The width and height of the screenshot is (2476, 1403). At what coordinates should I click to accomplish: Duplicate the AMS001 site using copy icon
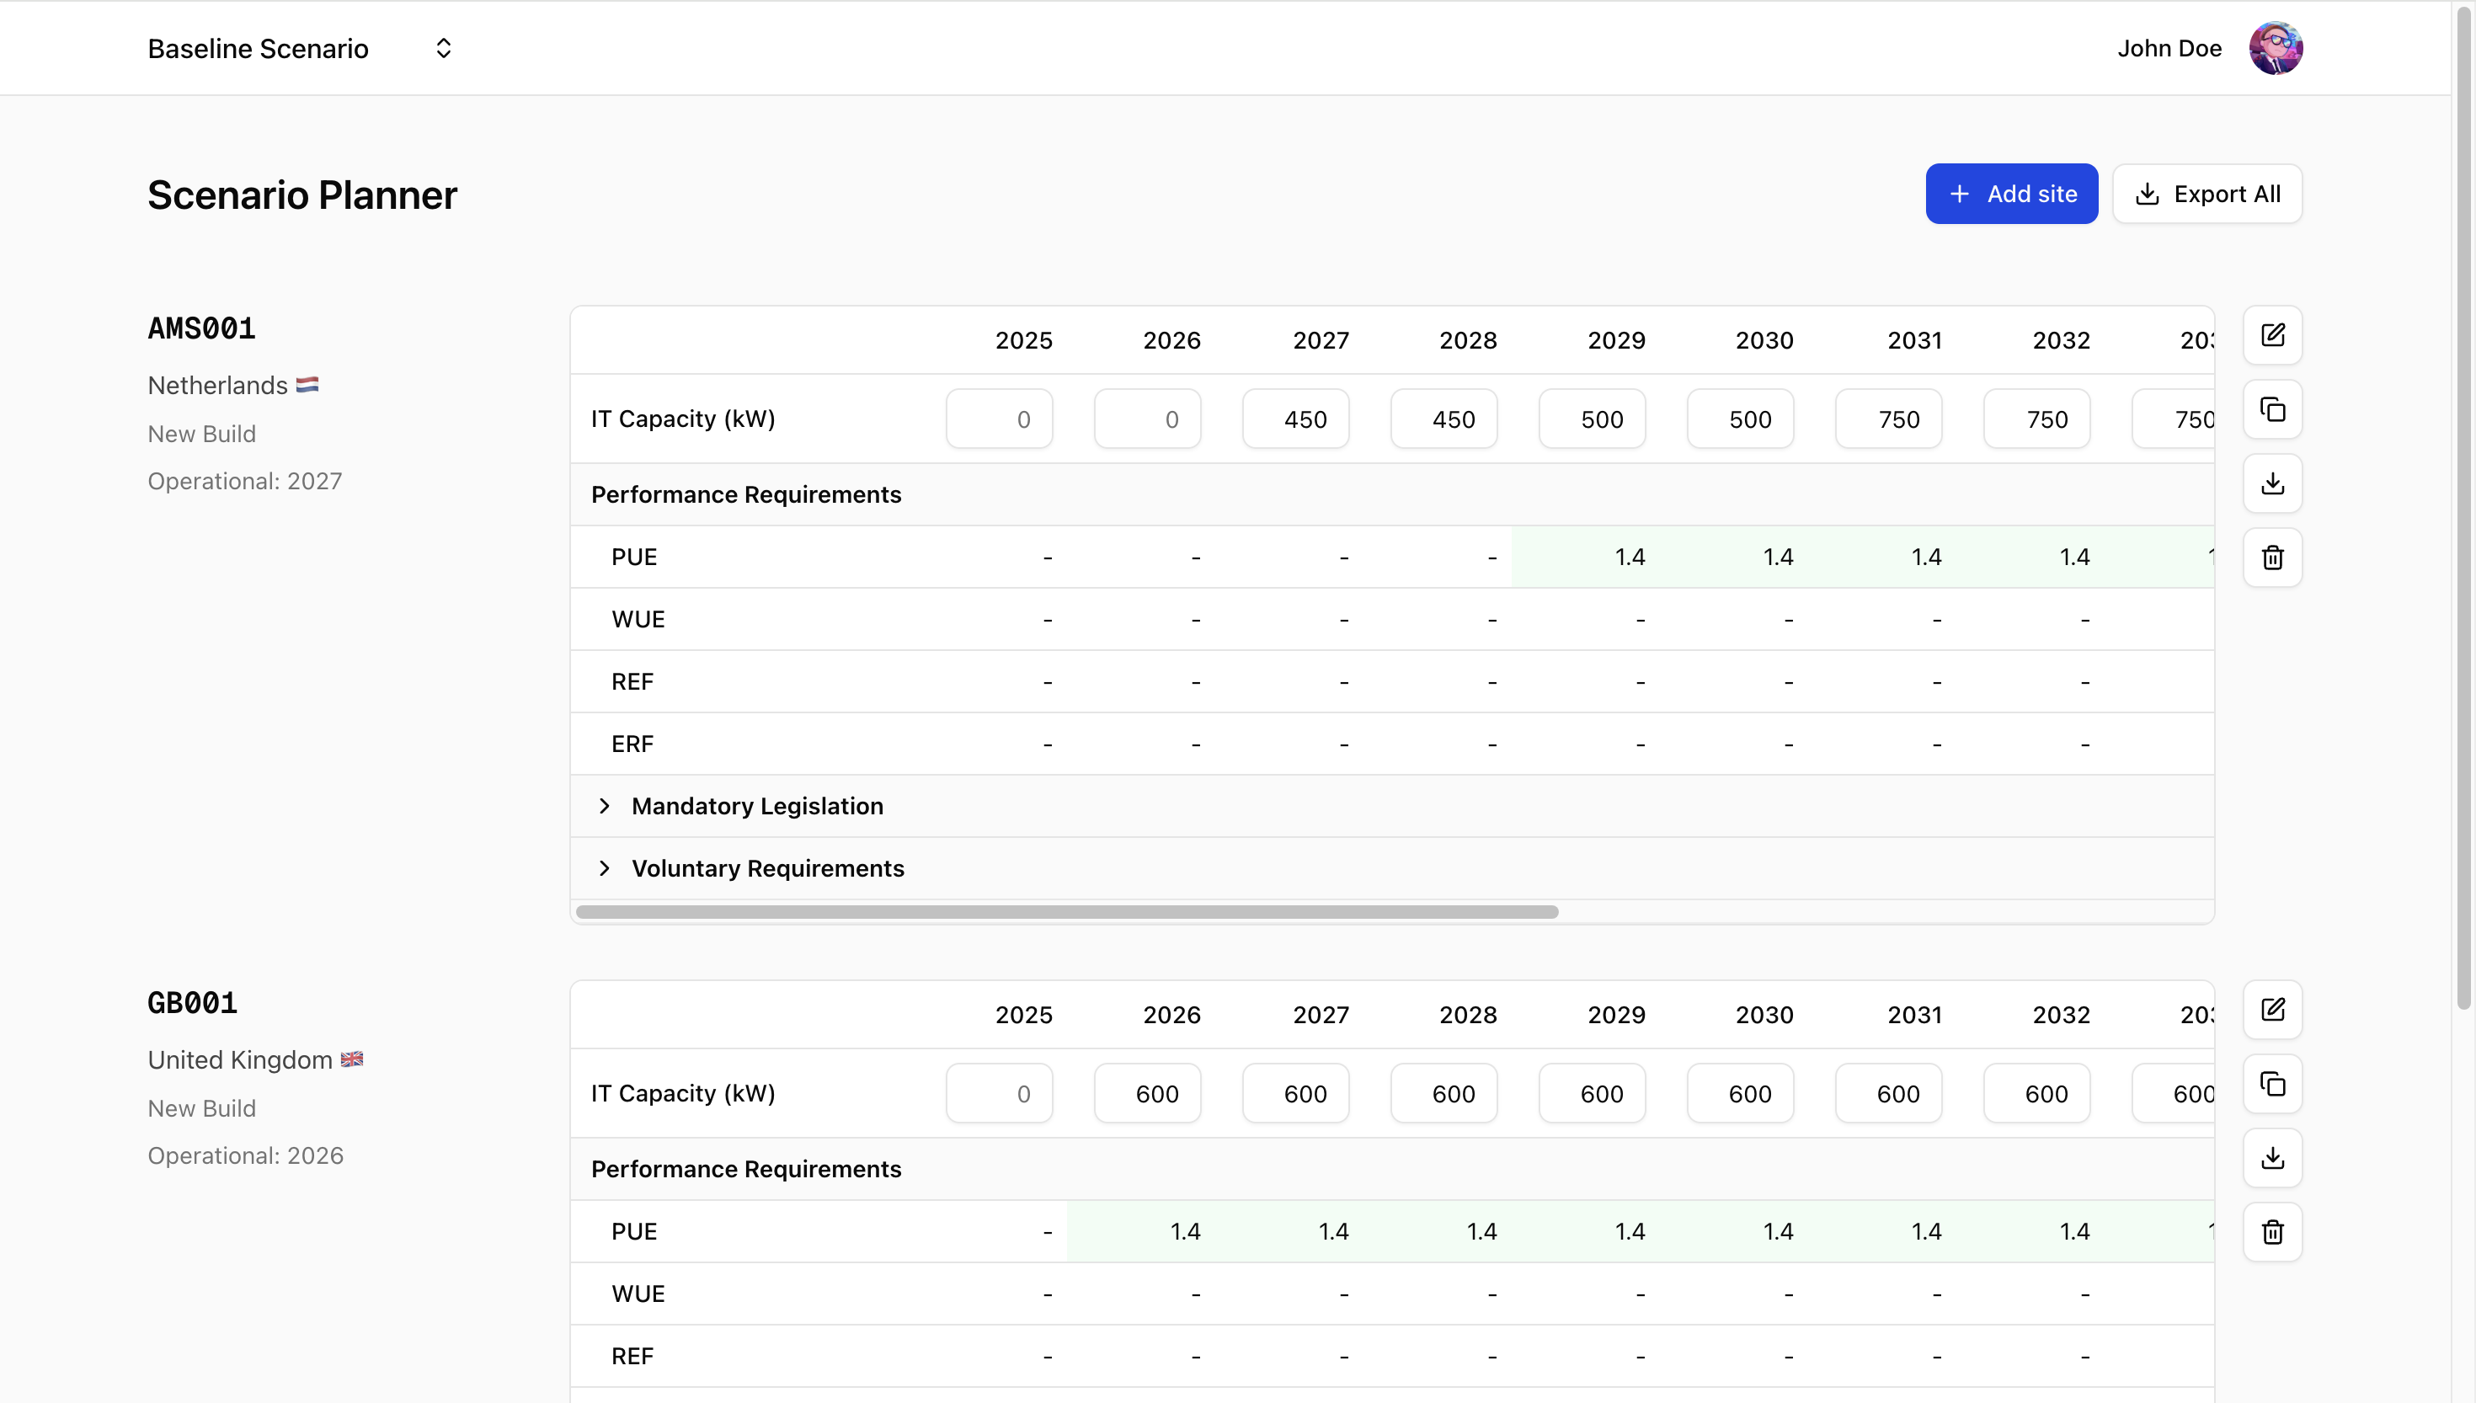[x=2273, y=409]
